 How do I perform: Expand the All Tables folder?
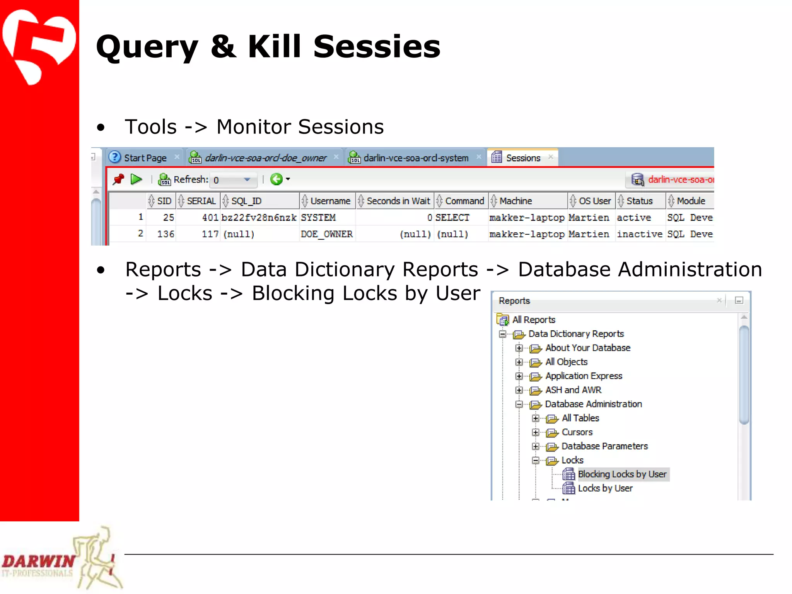536,418
